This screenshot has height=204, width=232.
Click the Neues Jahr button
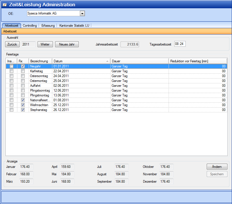[x=67, y=44]
